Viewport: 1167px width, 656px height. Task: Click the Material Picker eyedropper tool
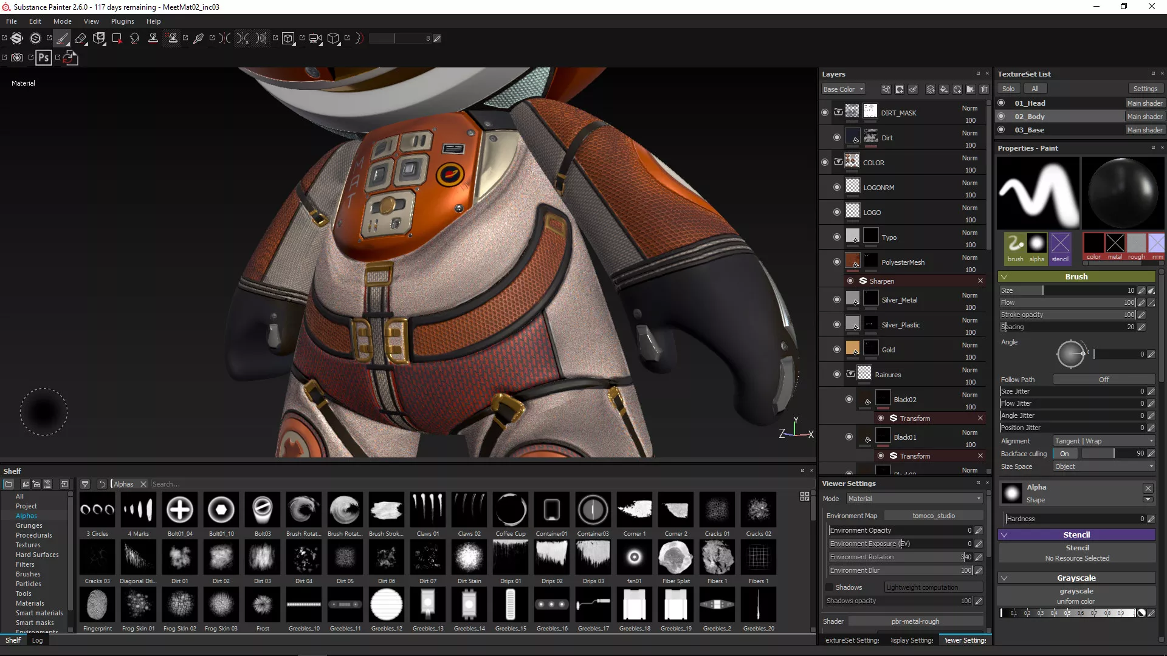(198, 38)
